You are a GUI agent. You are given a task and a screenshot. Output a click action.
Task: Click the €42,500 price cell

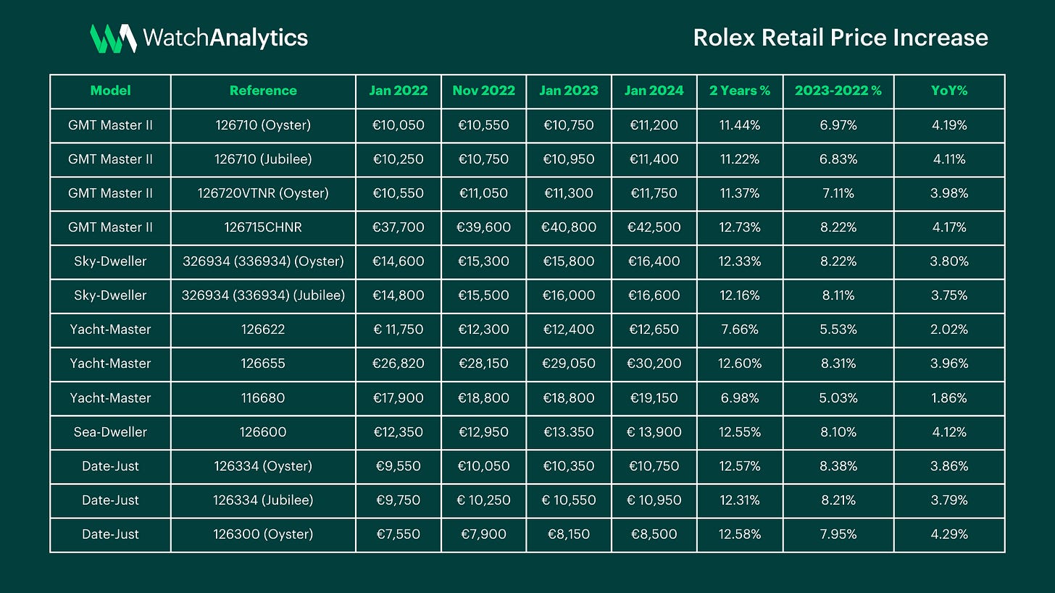point(654,227)
